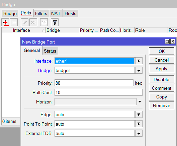Switch to the Hosts tab

(70, 13)
